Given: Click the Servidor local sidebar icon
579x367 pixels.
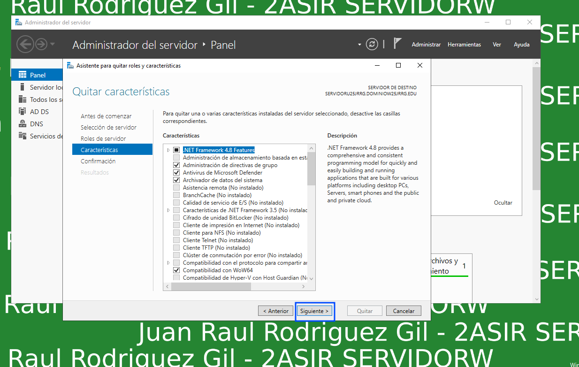Looking at the screenshot, I should tap(22, 87).
